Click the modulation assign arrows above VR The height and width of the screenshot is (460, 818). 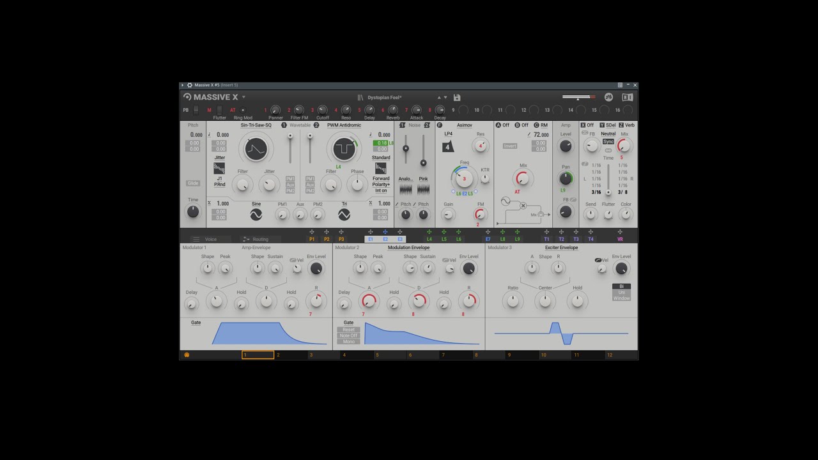click(620, 232)
